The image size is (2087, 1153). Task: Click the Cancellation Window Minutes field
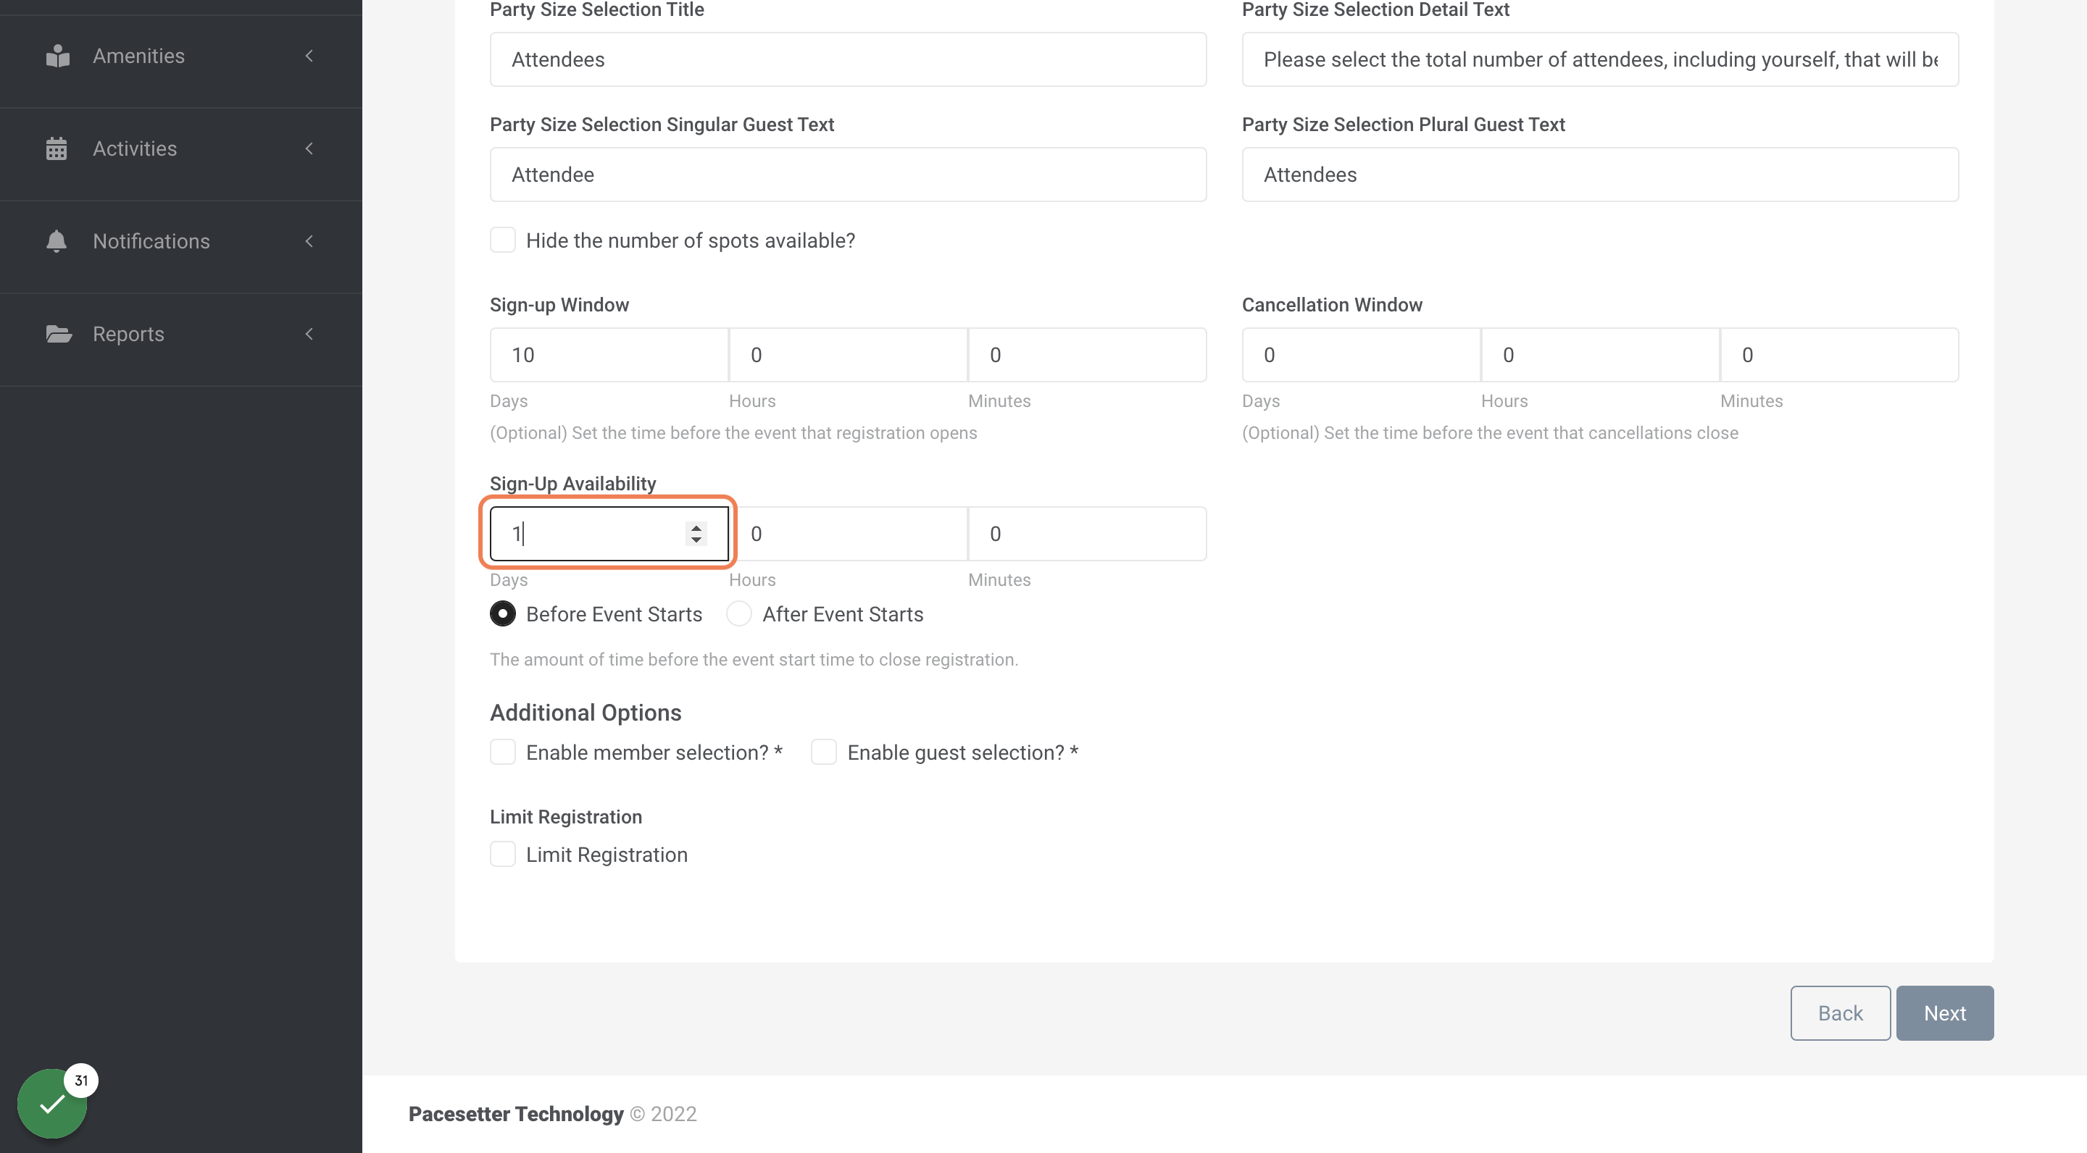pos(1839,355)
